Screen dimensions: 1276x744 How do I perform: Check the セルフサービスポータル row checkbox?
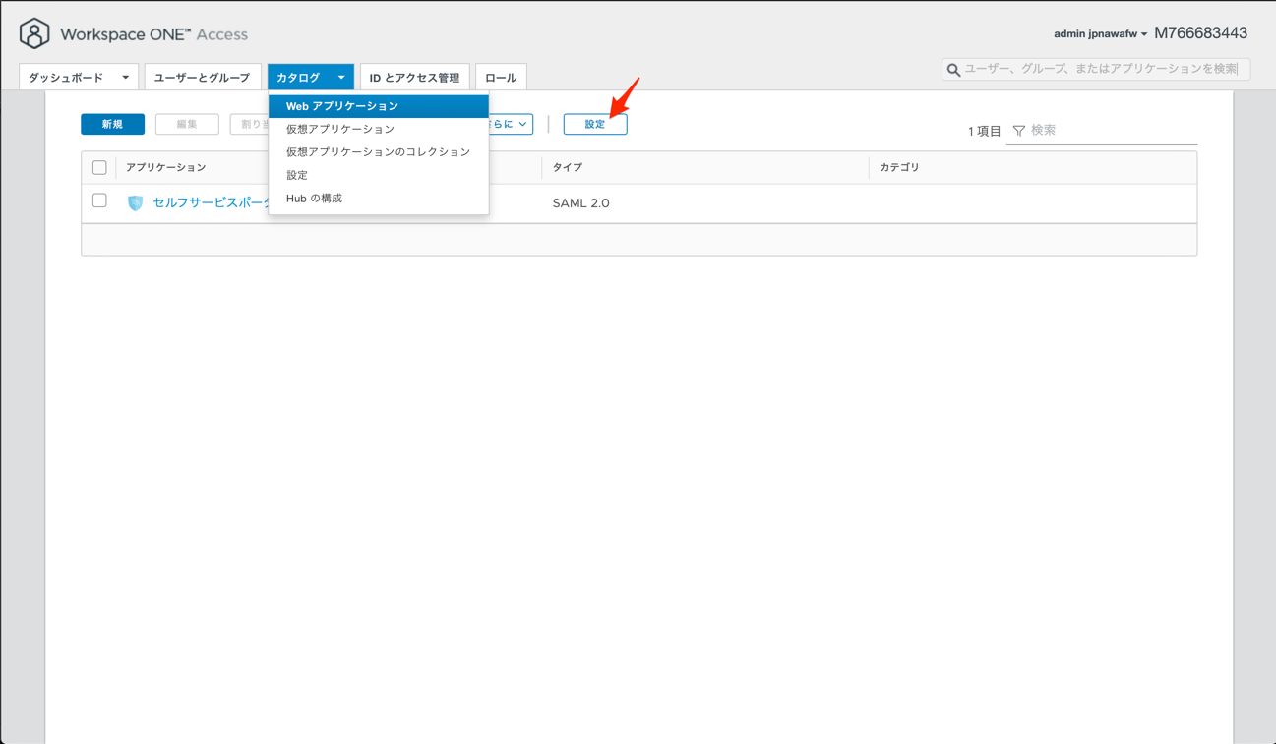point(99,200)
